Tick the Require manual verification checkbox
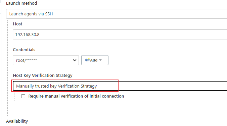 pos(23,96)
